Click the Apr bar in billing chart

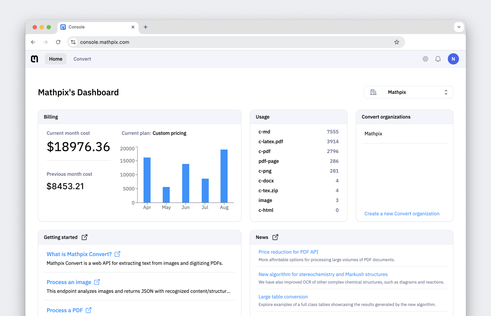(147, 180)
